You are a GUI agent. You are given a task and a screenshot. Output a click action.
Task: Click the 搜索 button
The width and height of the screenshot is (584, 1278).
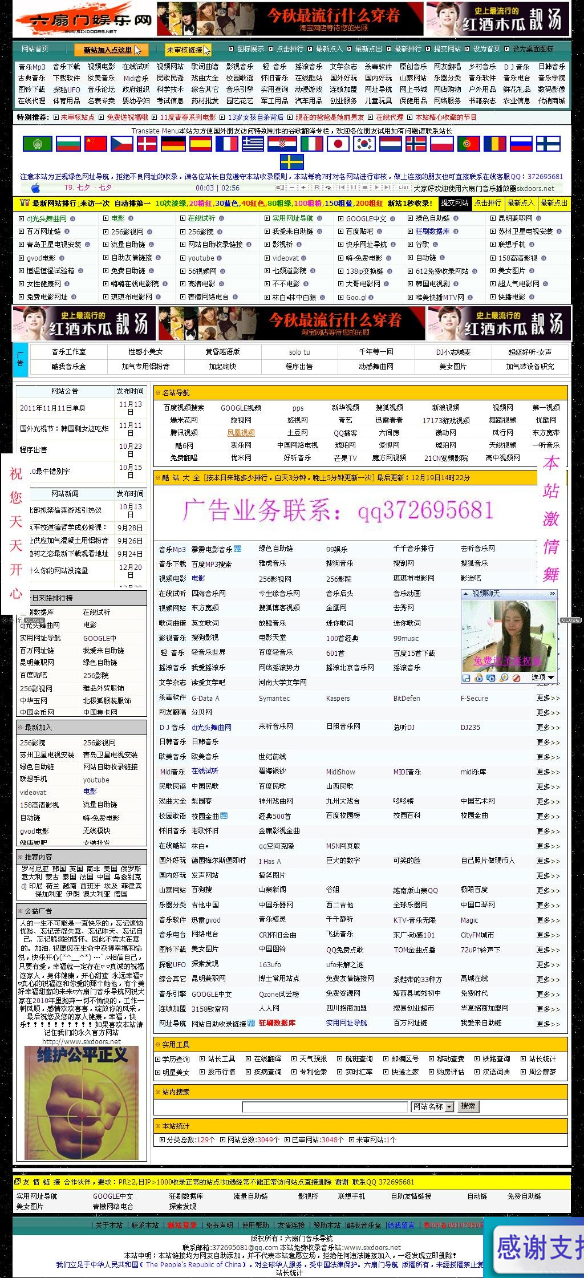click(x=468, y=1106)
